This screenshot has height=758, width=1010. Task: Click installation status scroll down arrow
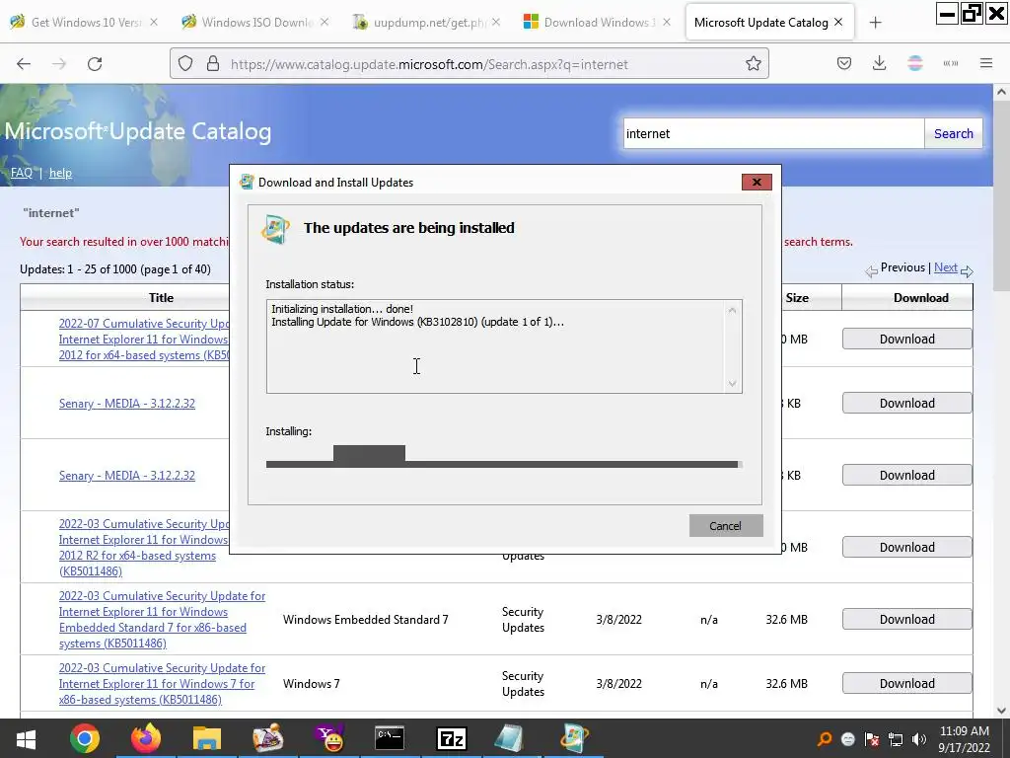(x=733, y=384)
